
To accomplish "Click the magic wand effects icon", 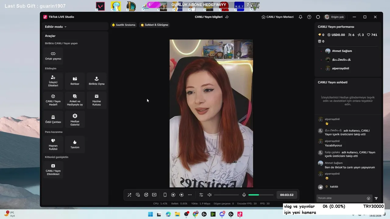I will coord(129,195).
